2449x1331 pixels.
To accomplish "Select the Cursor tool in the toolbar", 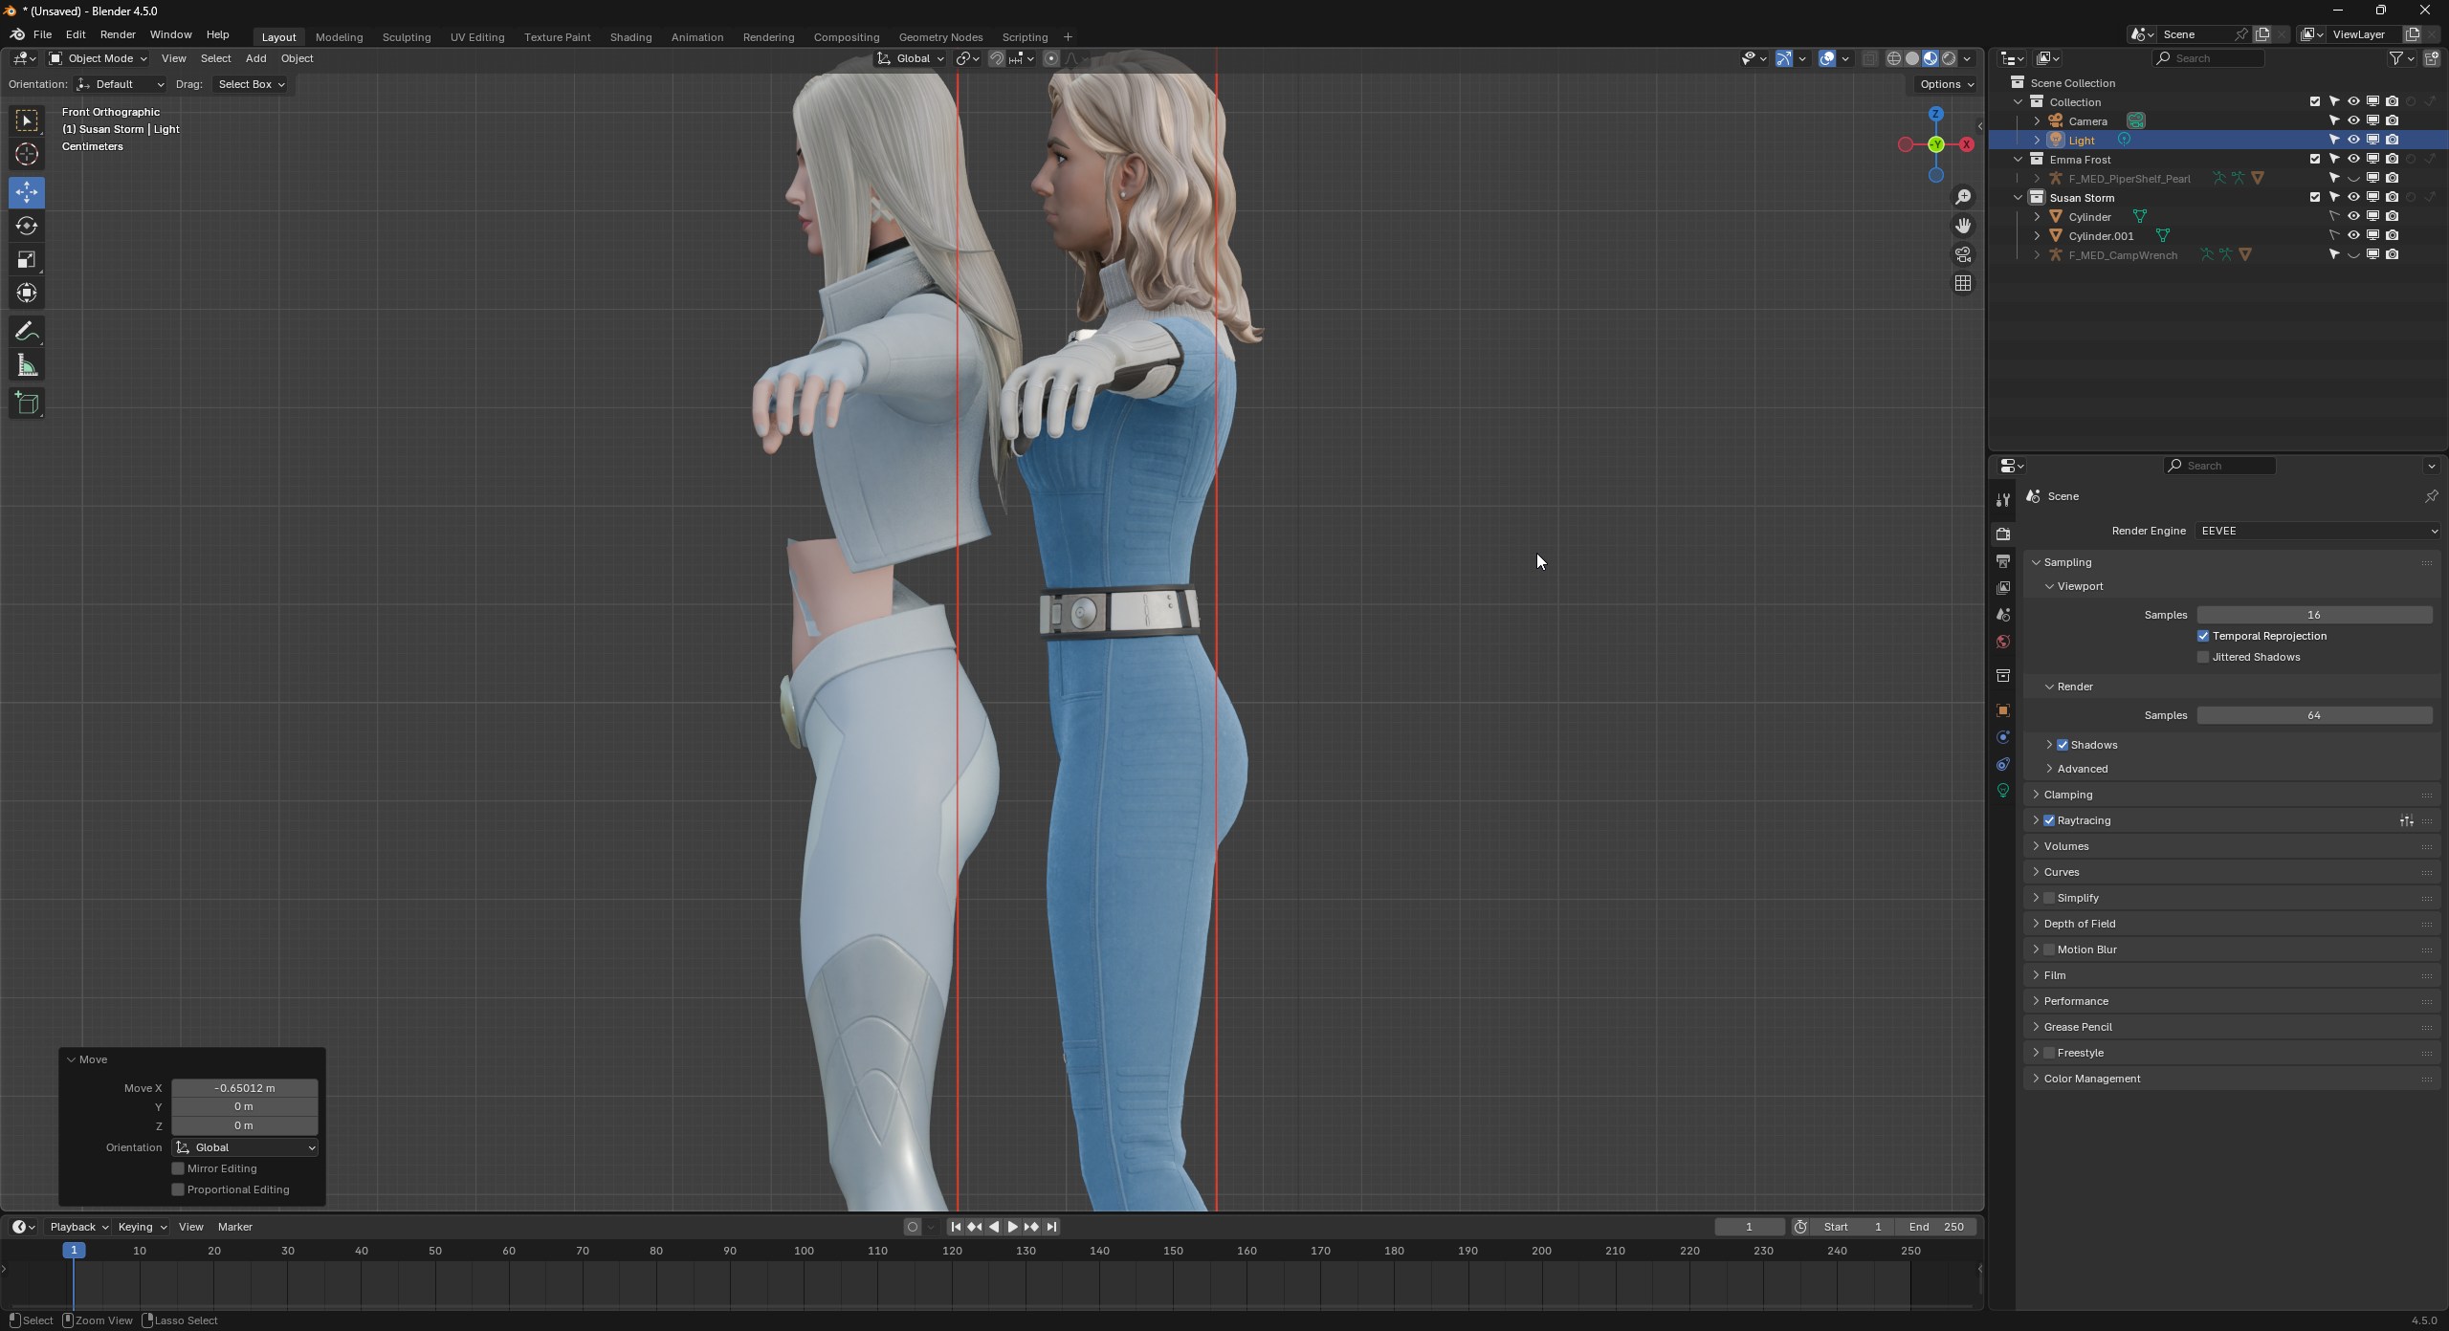I will pyautogui.click(x=27, y=154).
